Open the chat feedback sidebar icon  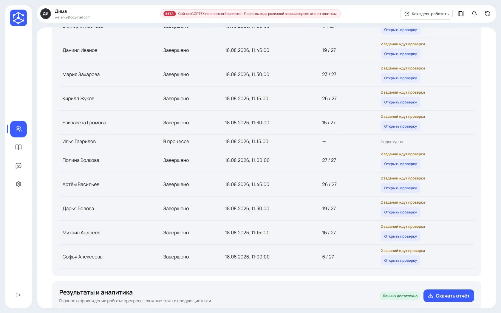point(18,166)
